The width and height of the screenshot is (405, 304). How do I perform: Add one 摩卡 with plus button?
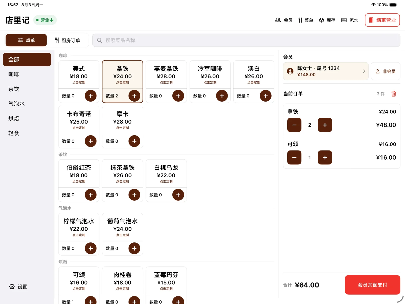(x=134, y=141)
